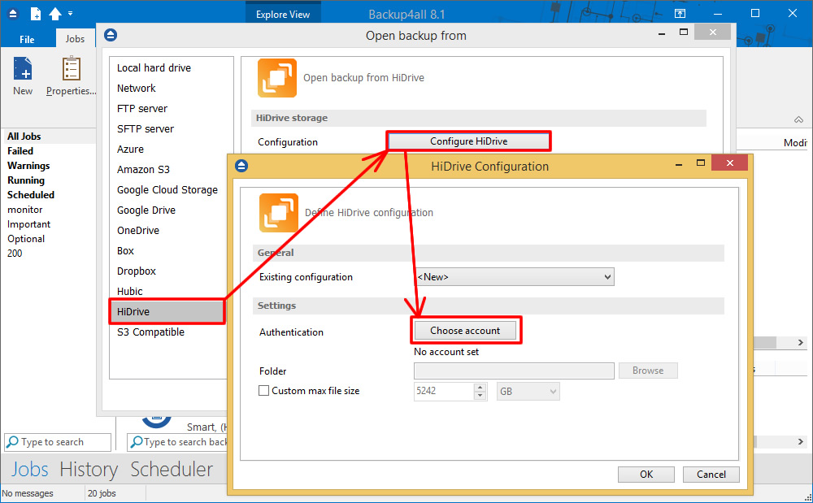
Task: Click the orange HiDrive logo in Open backup dialog
Action: tap(276, 78)
